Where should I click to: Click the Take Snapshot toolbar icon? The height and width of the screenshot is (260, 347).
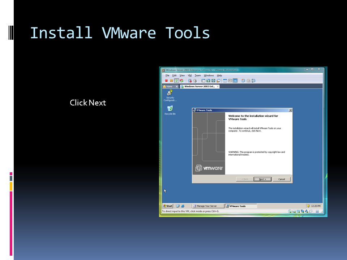pos(190,81)
